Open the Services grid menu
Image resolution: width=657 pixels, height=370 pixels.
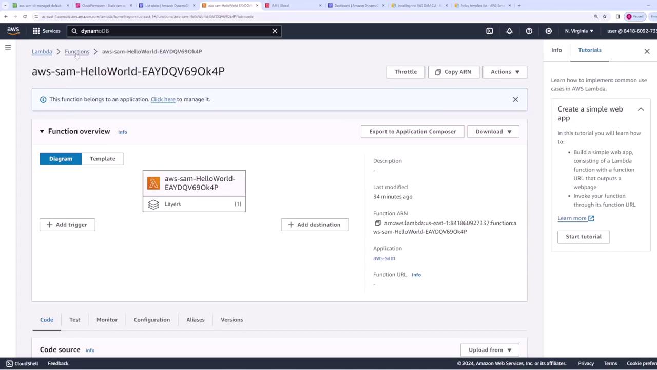click(46, 31)
